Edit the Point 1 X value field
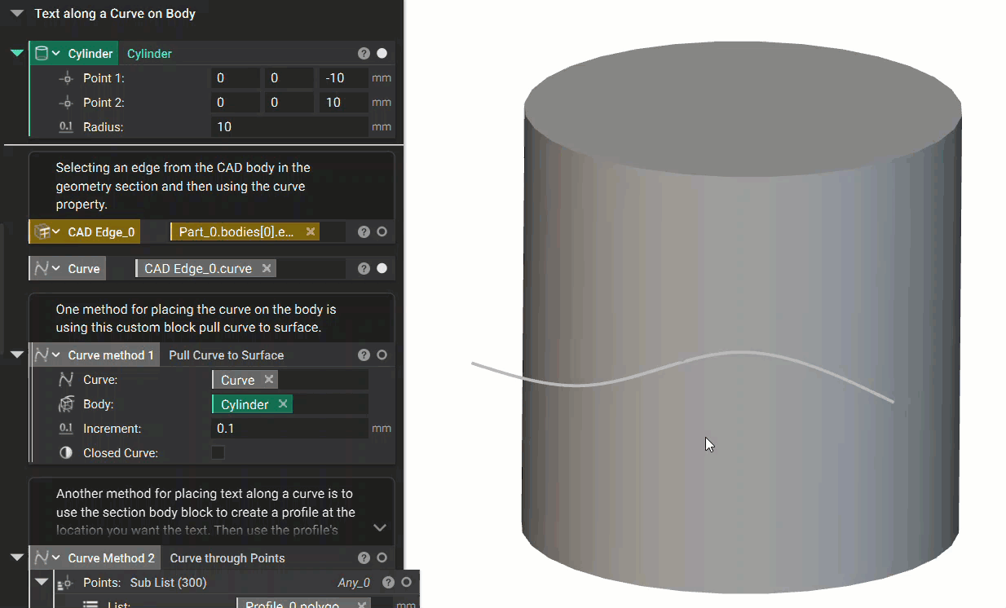Viewport: 1006px width, 608px height. click(236, 78)
